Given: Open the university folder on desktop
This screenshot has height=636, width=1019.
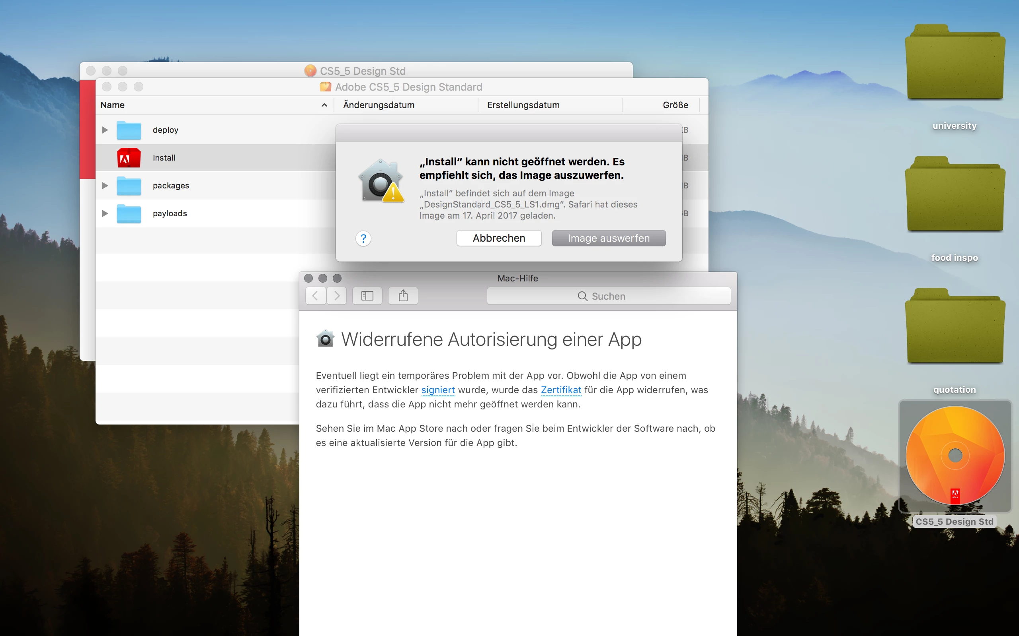Looking at the screenshot, I should point(955,63).
